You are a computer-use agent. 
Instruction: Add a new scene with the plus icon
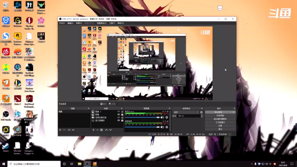point(60,130)
